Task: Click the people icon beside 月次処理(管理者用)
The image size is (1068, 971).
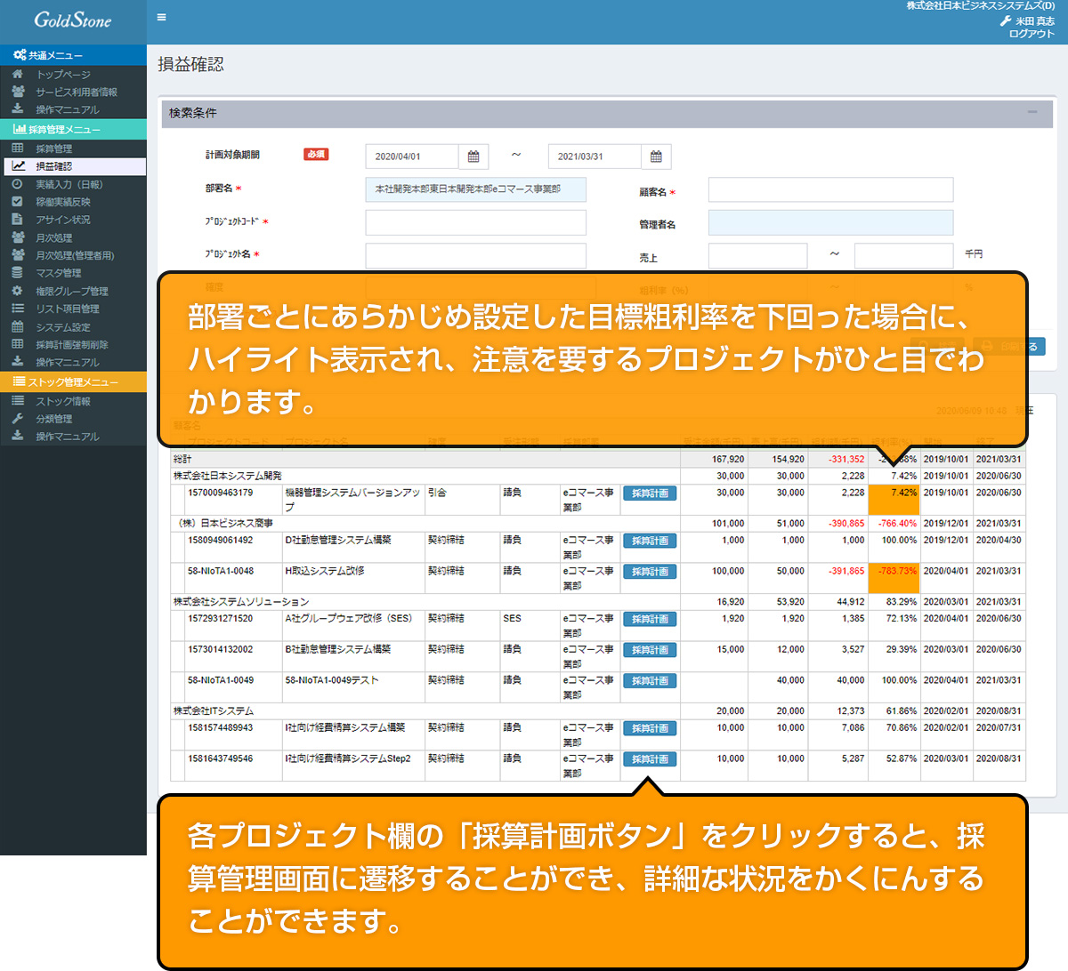Action: 18,255
